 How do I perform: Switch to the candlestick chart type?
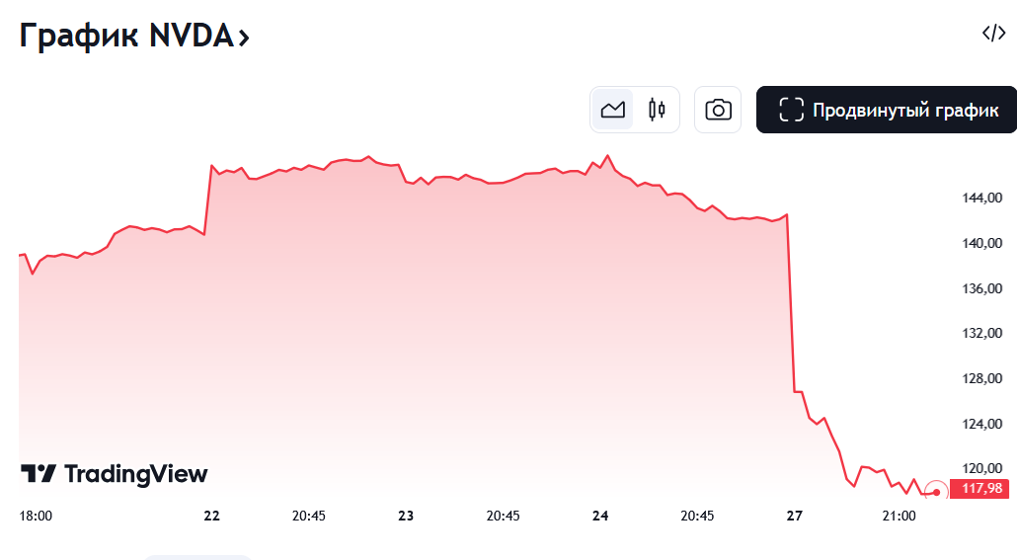[657, 110]
